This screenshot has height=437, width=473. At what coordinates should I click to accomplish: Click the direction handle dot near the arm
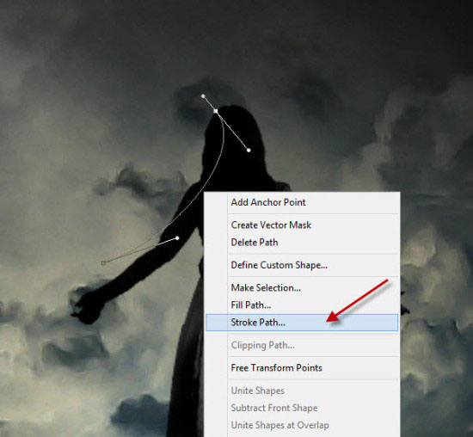coord(177,238)
